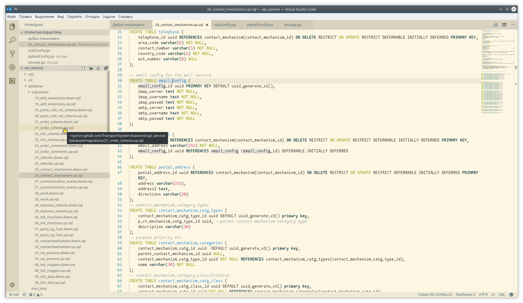Image resolution: width=523 pixels, height=303 pixels.
Task: Open the Source Control view
Action: coord(12,54)
